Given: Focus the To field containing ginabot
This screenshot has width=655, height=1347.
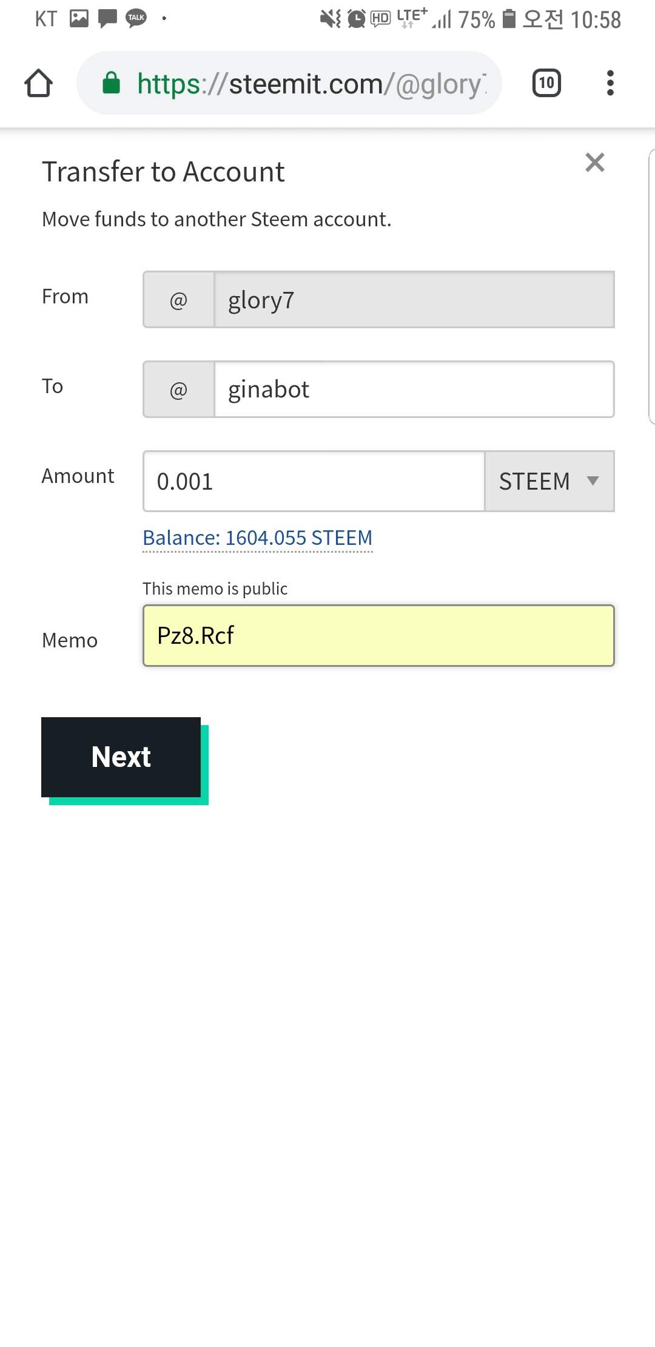Looking at the screenshot, I should tap(414, 390).
